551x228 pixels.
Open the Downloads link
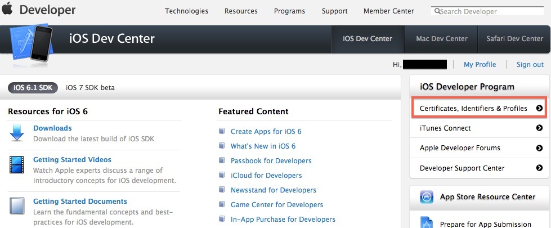[x=52, y=128]
